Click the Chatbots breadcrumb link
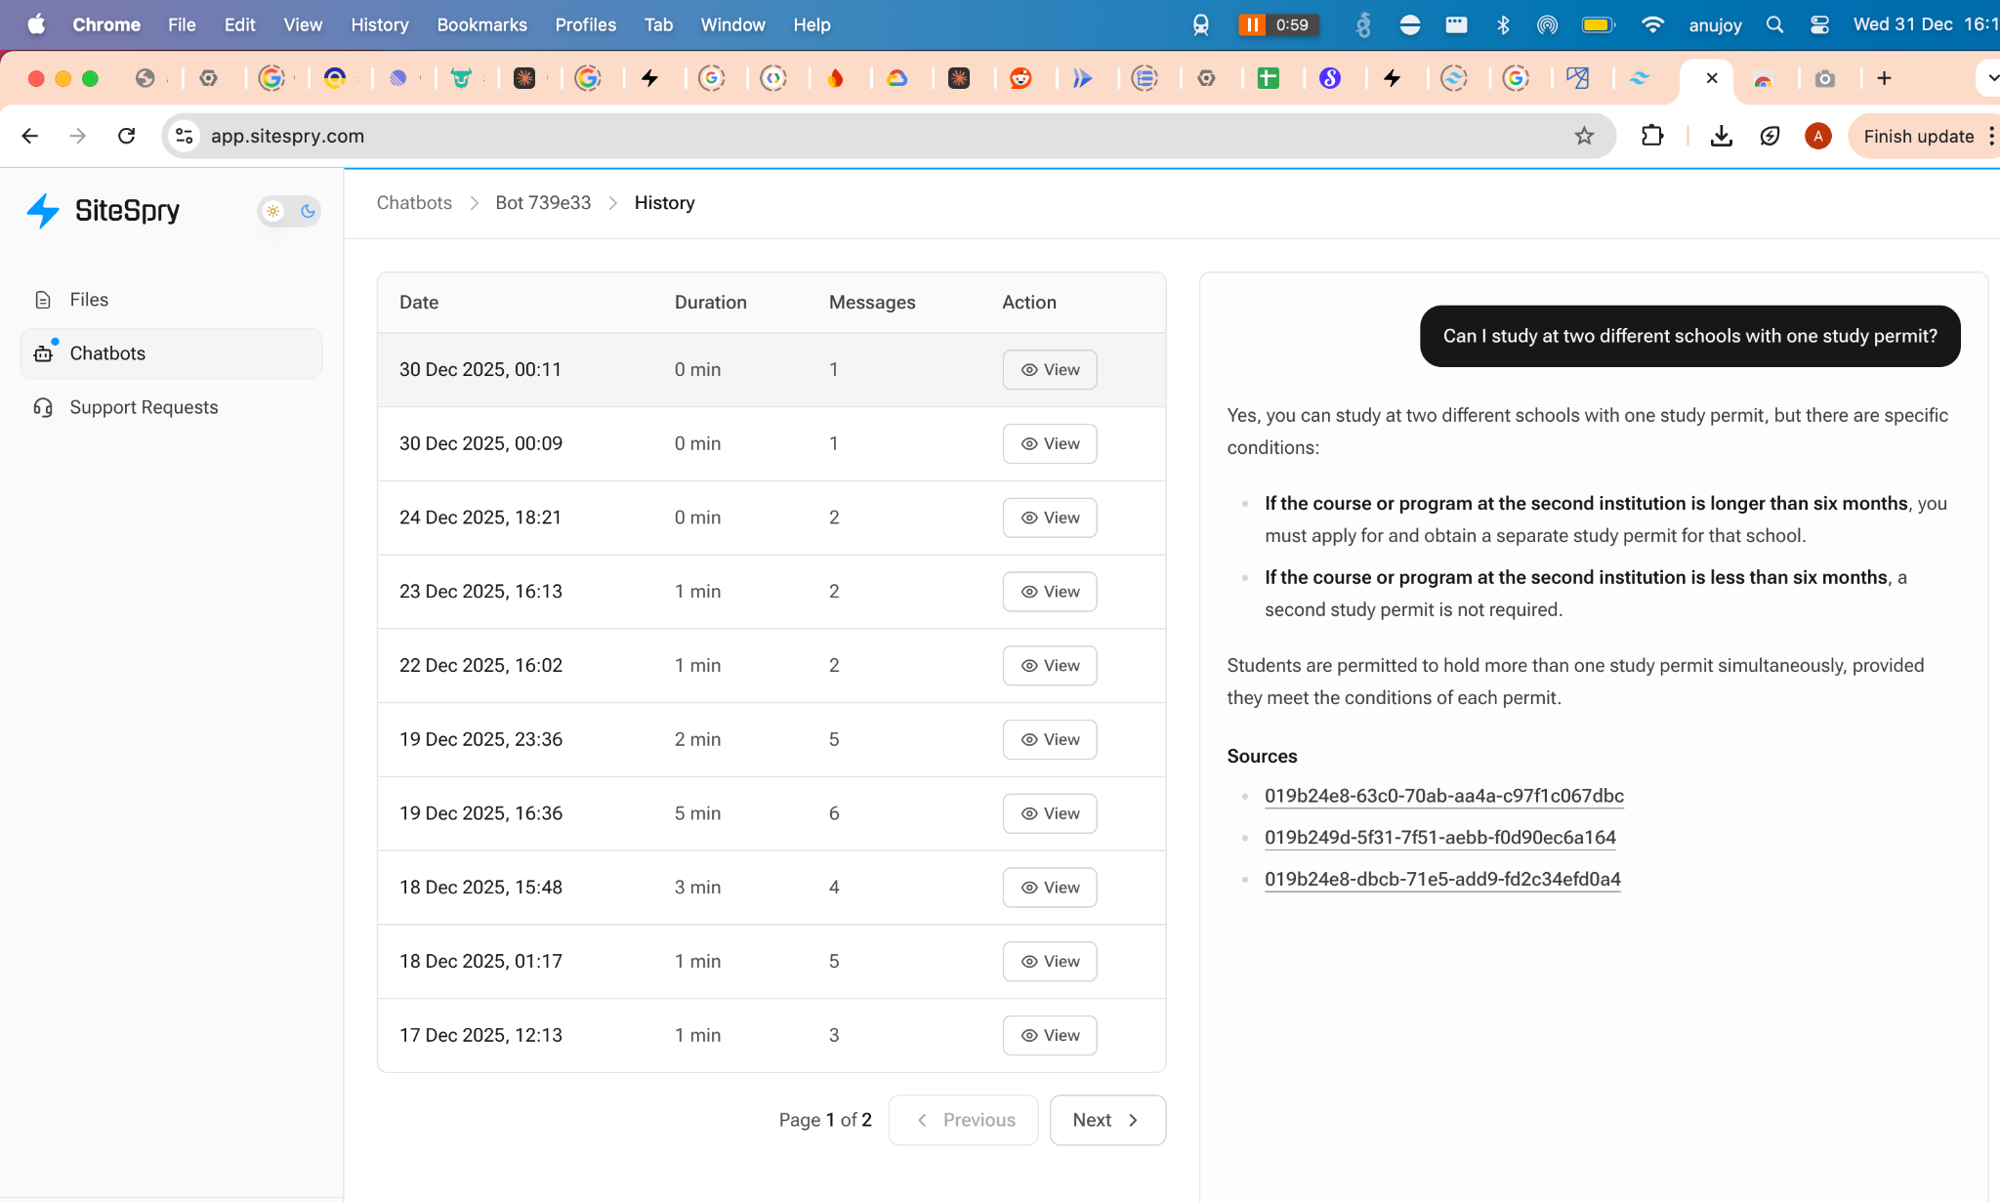 coord(414,203)
